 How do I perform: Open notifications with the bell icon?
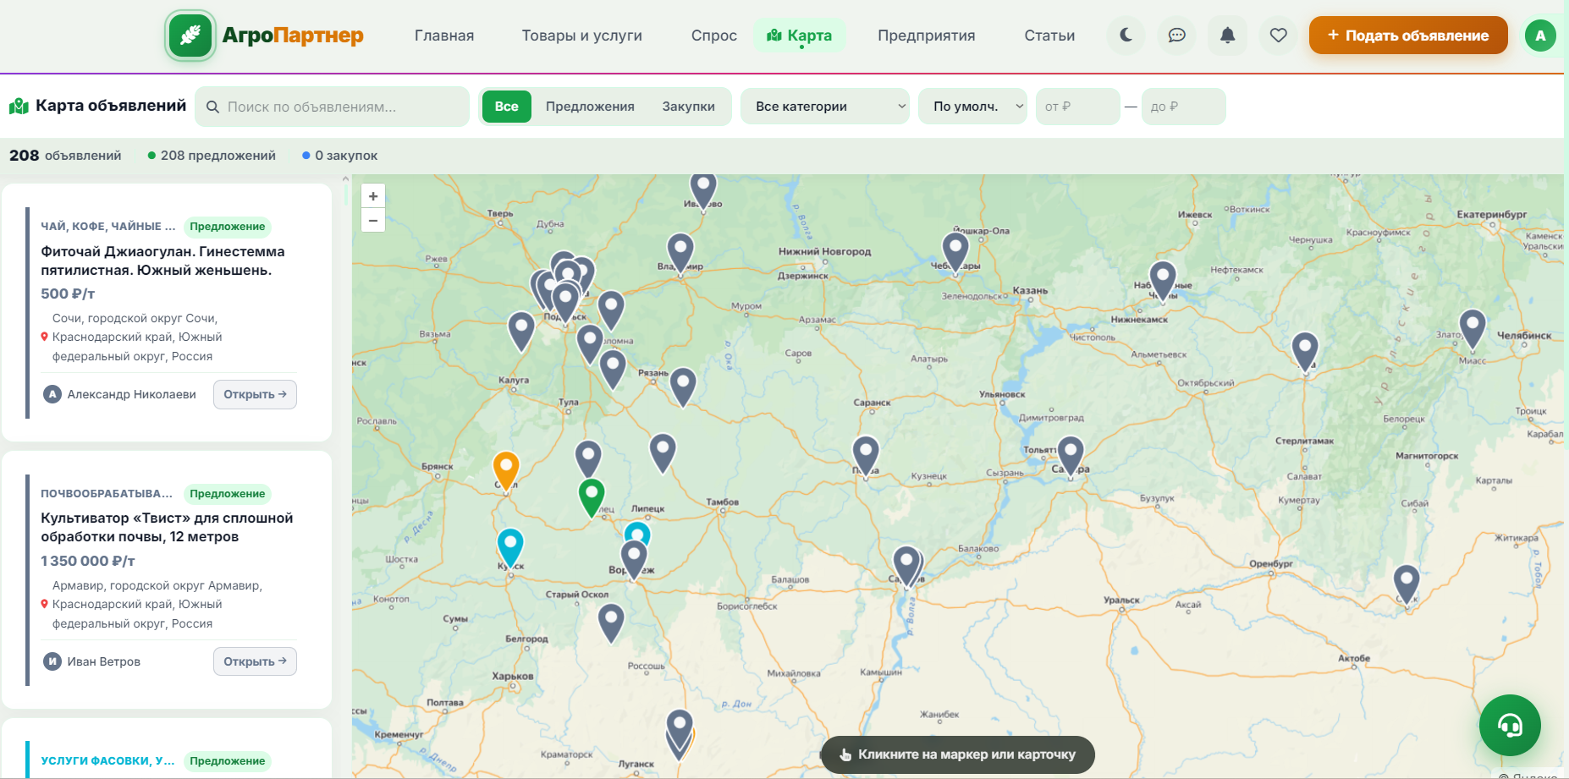(x=1228, y=36)
